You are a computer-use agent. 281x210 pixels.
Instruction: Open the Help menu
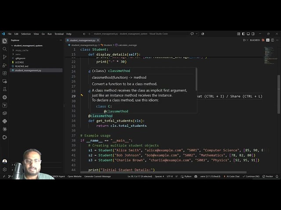[x=69, y=34]
